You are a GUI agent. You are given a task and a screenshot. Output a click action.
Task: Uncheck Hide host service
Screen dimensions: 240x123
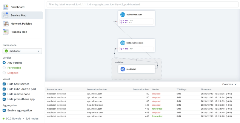pos(4,84)
